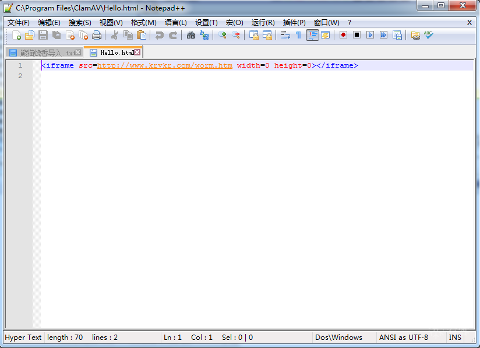
Task: Open Find with the binoculars icon
Action: coord(190,35)
